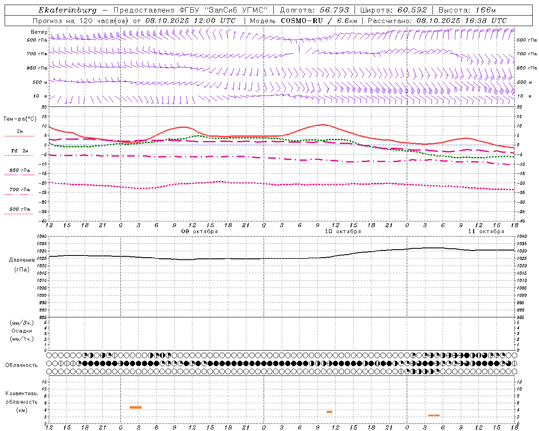The height and width of the screenshot is (431, 539).
Task: Click the red solid 2м legend line
Action: coord(19,136)
